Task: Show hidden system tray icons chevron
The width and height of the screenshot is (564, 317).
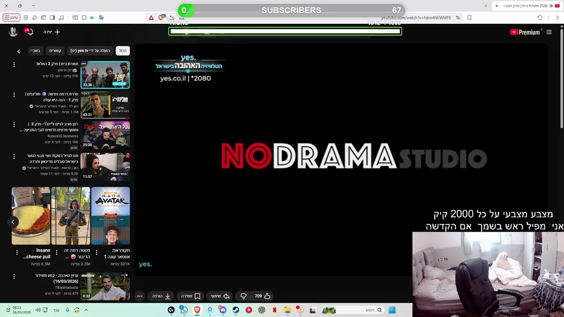Action: [86, 310]
